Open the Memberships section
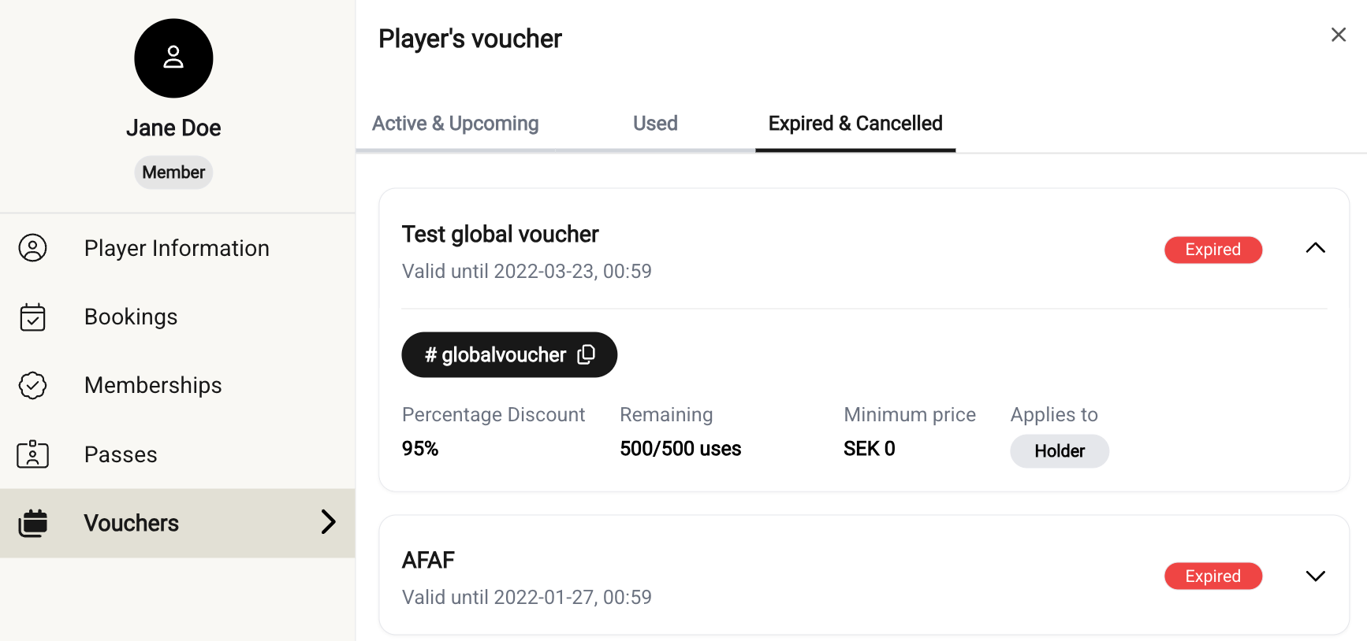Screen dimensions: 1367x641 (x=153, y=385)
